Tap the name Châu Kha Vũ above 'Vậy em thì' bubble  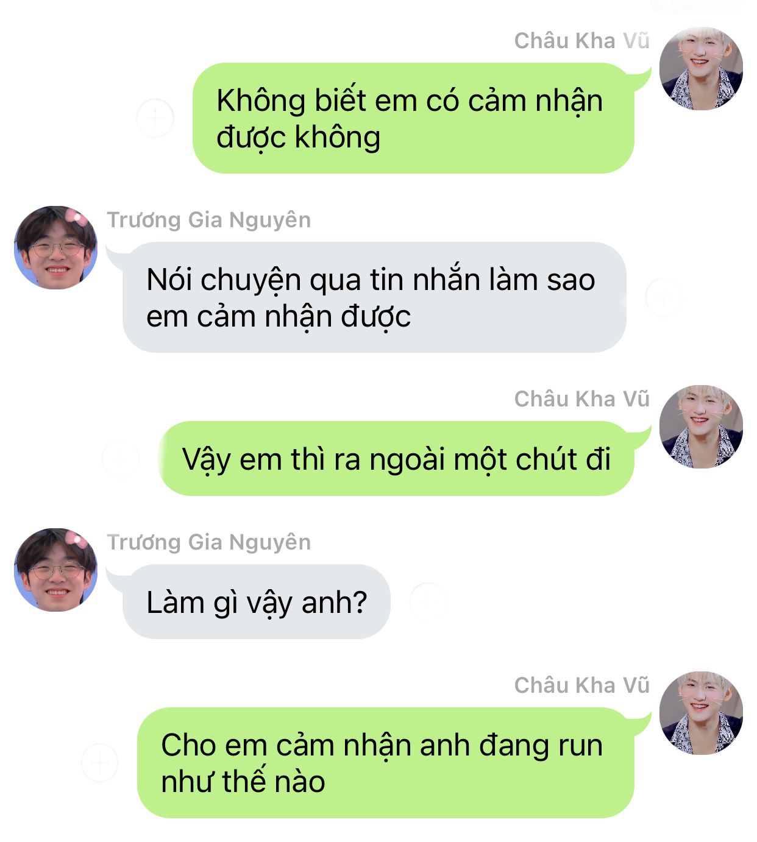click(x=582, y=398)
